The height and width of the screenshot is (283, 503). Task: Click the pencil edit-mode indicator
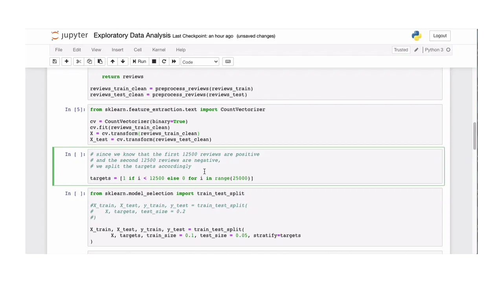(x=416, y=50)
